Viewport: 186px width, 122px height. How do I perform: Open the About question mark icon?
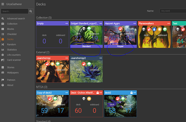3,85
